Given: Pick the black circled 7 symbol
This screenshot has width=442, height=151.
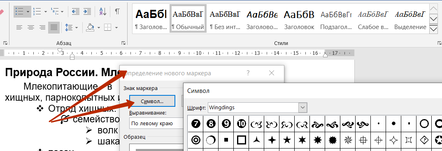Looking at the screenshot, I should pyautogui.click(x=195, y=123).
